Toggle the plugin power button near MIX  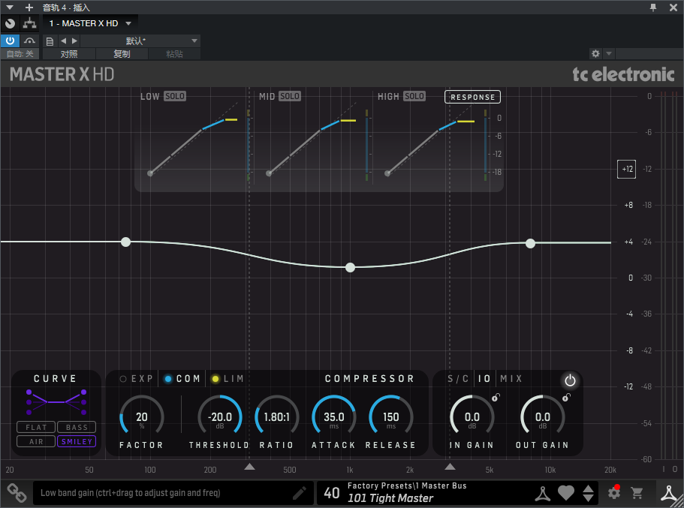[570, 380]
